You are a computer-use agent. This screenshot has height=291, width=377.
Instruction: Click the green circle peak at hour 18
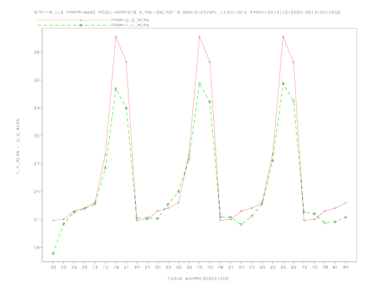point(116,88)
